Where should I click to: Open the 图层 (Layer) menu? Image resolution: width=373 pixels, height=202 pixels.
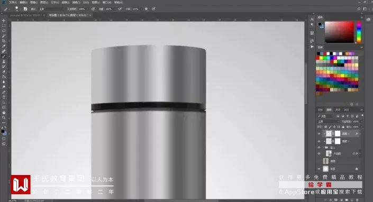pos(44,2)
